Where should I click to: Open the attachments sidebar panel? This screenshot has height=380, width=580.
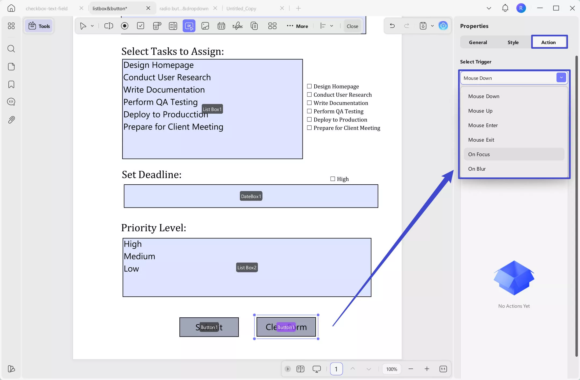pyautogui.click(x=11, y=120)
